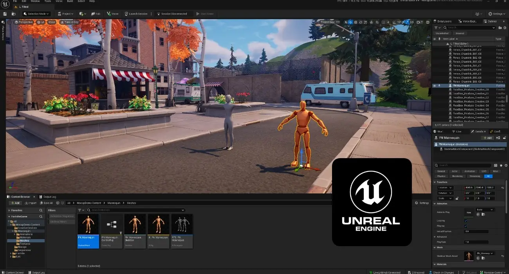The height and width of the screenshot is (274, 509).
Task: Open the Perspective viewport options
Action: 24,22
